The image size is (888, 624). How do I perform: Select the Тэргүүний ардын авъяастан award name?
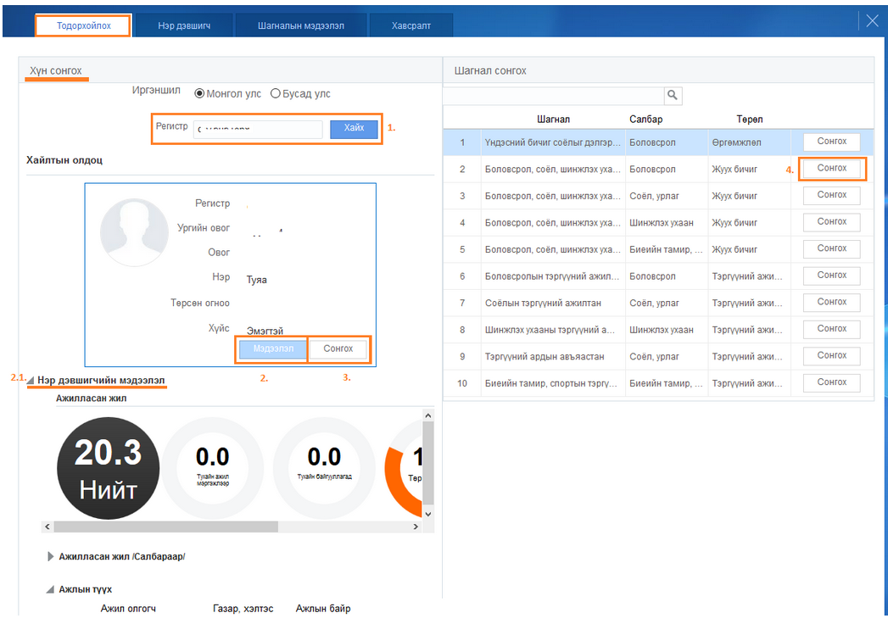coord(545,357)
